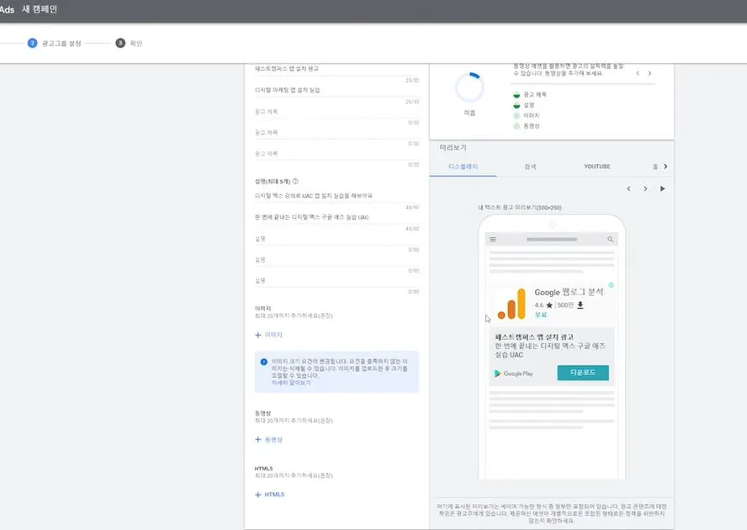Click the star rating icon
747x530 pixels.
[549, 305]
